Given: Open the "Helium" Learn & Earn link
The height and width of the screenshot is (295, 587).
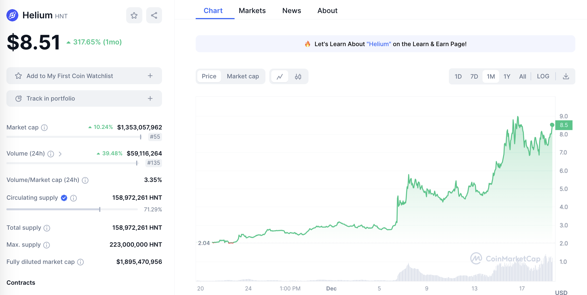Looking at the screenshot, I should click(379, 44).
